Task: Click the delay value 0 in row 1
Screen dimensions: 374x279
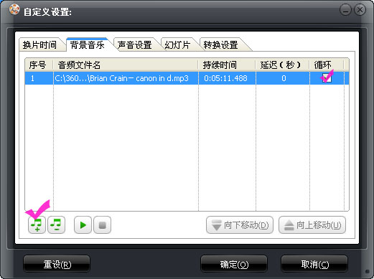Action: point(284,78)
